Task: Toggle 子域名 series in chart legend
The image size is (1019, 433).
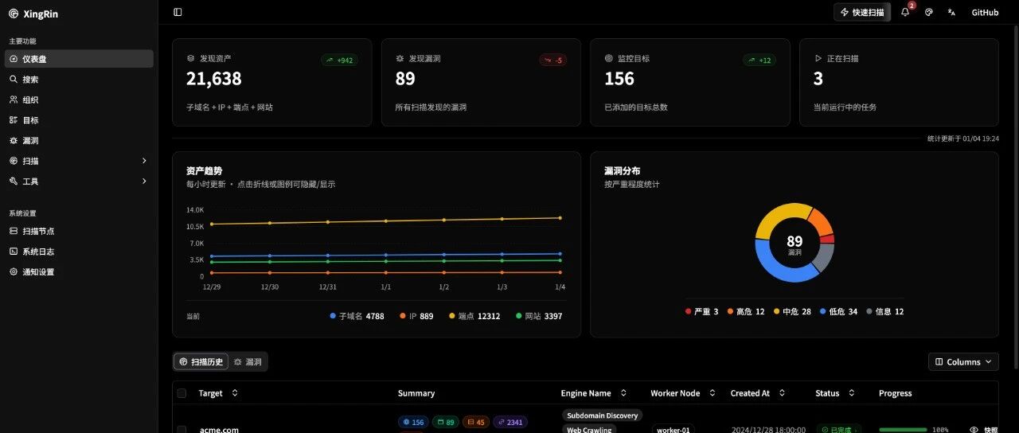Action: [x=357, y=316]
